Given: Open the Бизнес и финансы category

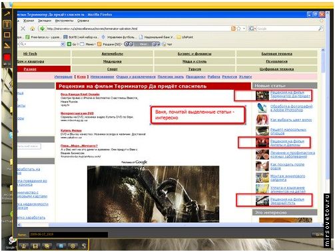Looking at the screenshot, I should (194, 54).
